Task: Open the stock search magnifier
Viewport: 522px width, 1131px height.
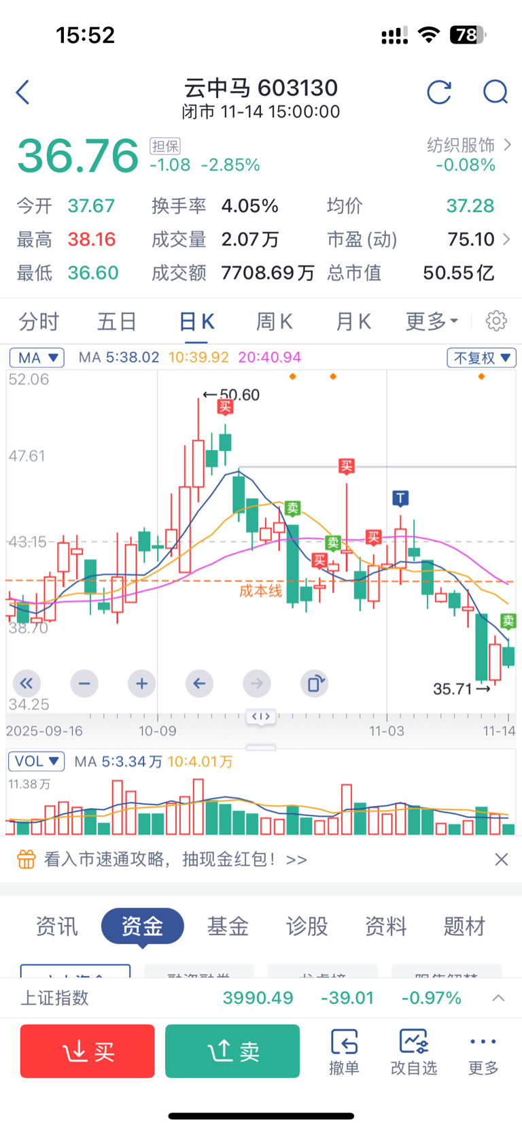Action: (495, 92)
